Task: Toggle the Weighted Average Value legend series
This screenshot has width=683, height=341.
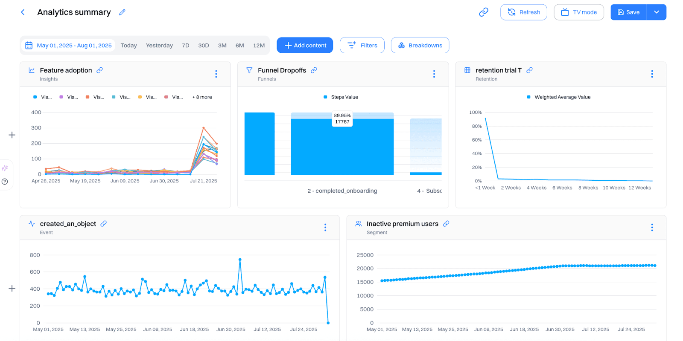Action: [x=558, y=97]
